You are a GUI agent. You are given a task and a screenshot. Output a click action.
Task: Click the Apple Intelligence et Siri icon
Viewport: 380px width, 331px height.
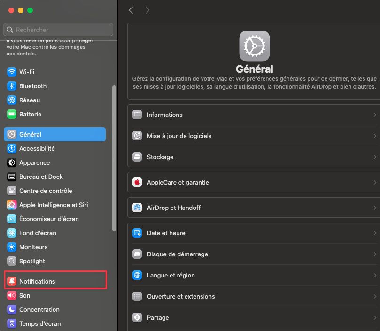click(12, 205)
